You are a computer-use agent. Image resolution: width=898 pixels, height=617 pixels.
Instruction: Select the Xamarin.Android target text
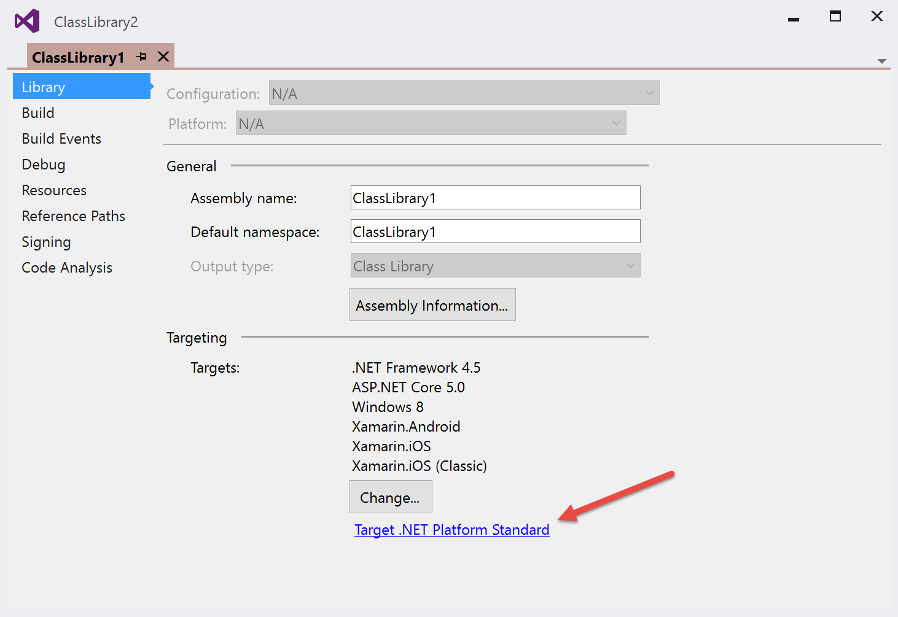pos(406,427)
